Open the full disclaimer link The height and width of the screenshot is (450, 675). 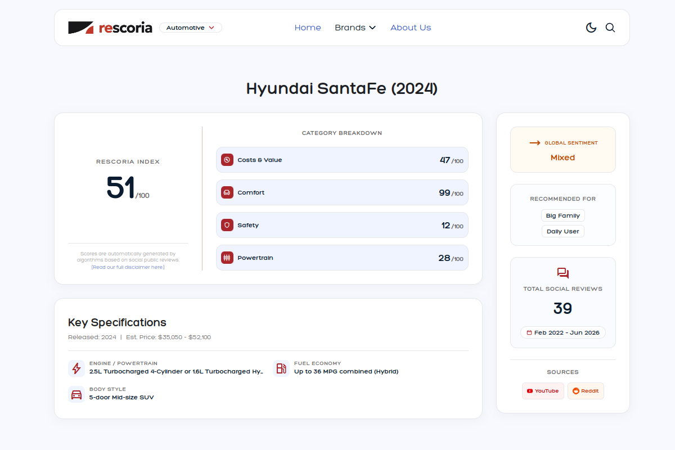(x=128, y=267)
